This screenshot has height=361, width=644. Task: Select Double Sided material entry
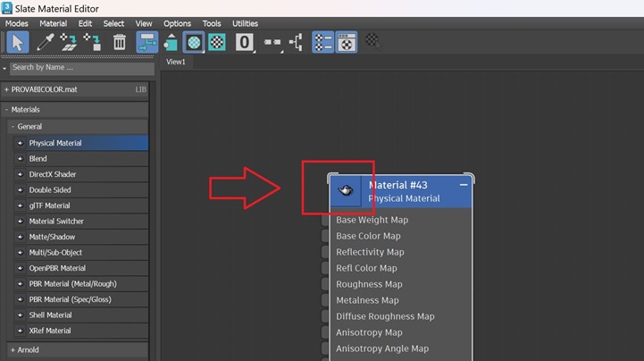click(x=81, y=189)
